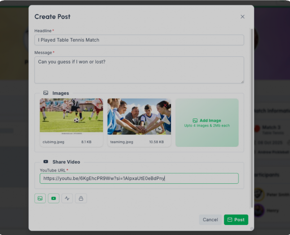
Task: Click the Add Image upload area
Action: coord(207,123)
